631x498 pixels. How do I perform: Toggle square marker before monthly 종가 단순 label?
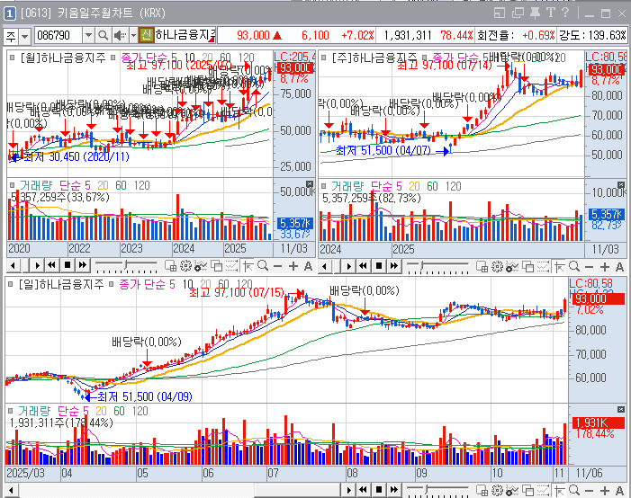click(x=113, y=58)
